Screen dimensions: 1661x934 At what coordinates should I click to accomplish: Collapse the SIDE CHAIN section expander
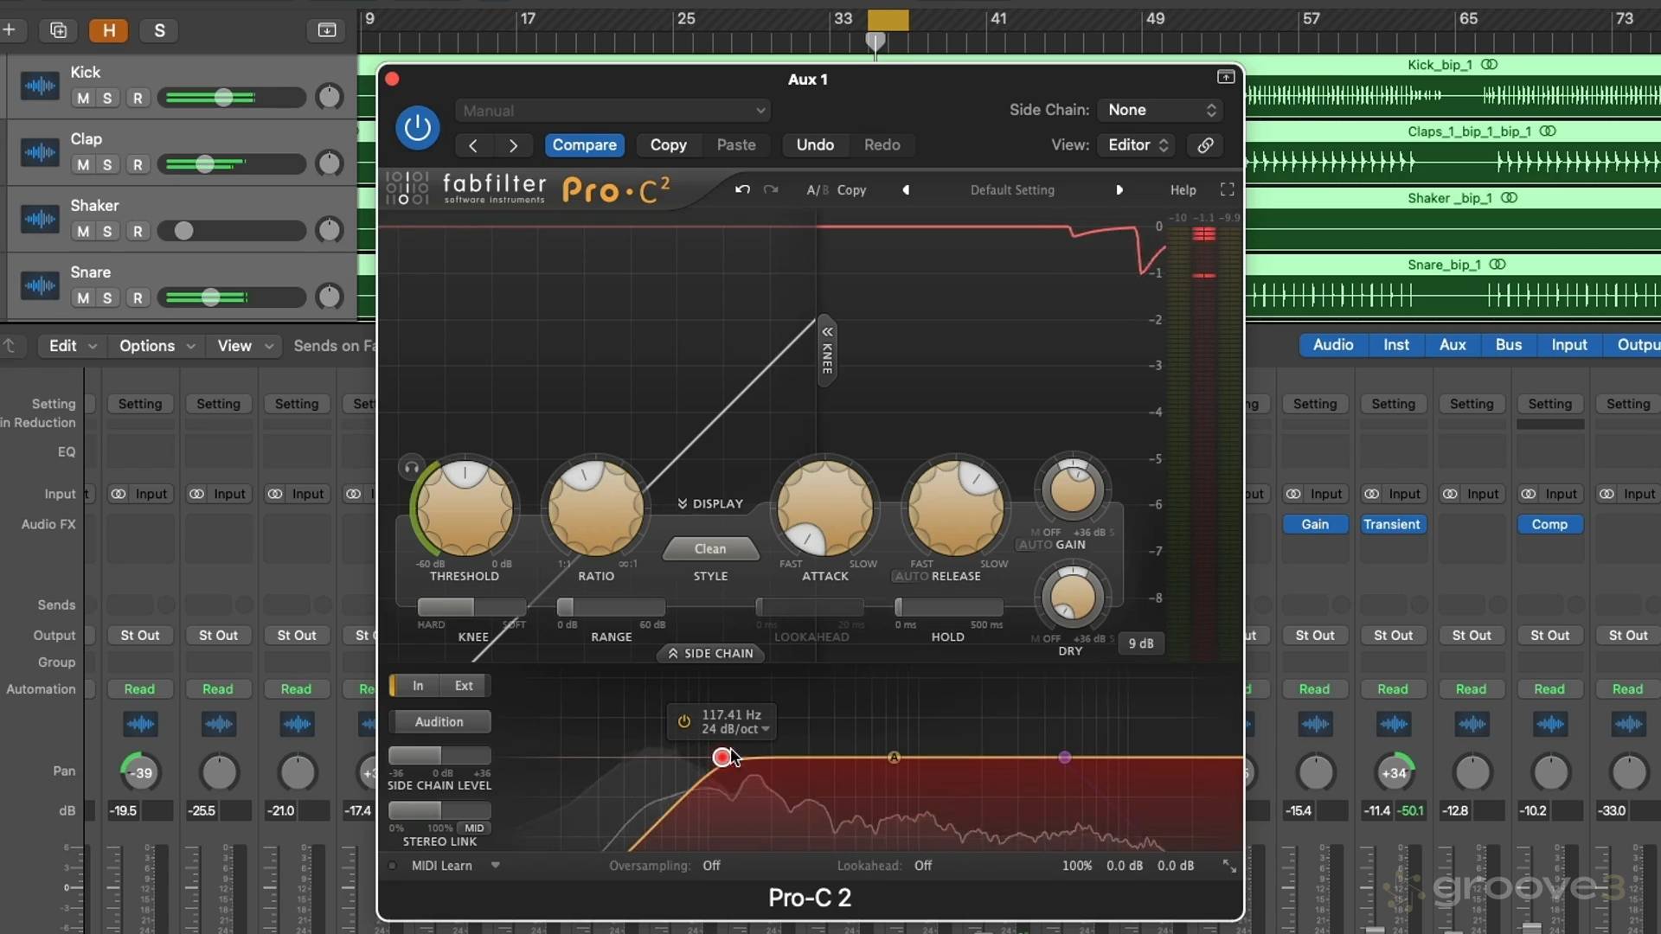coord(709,653)
